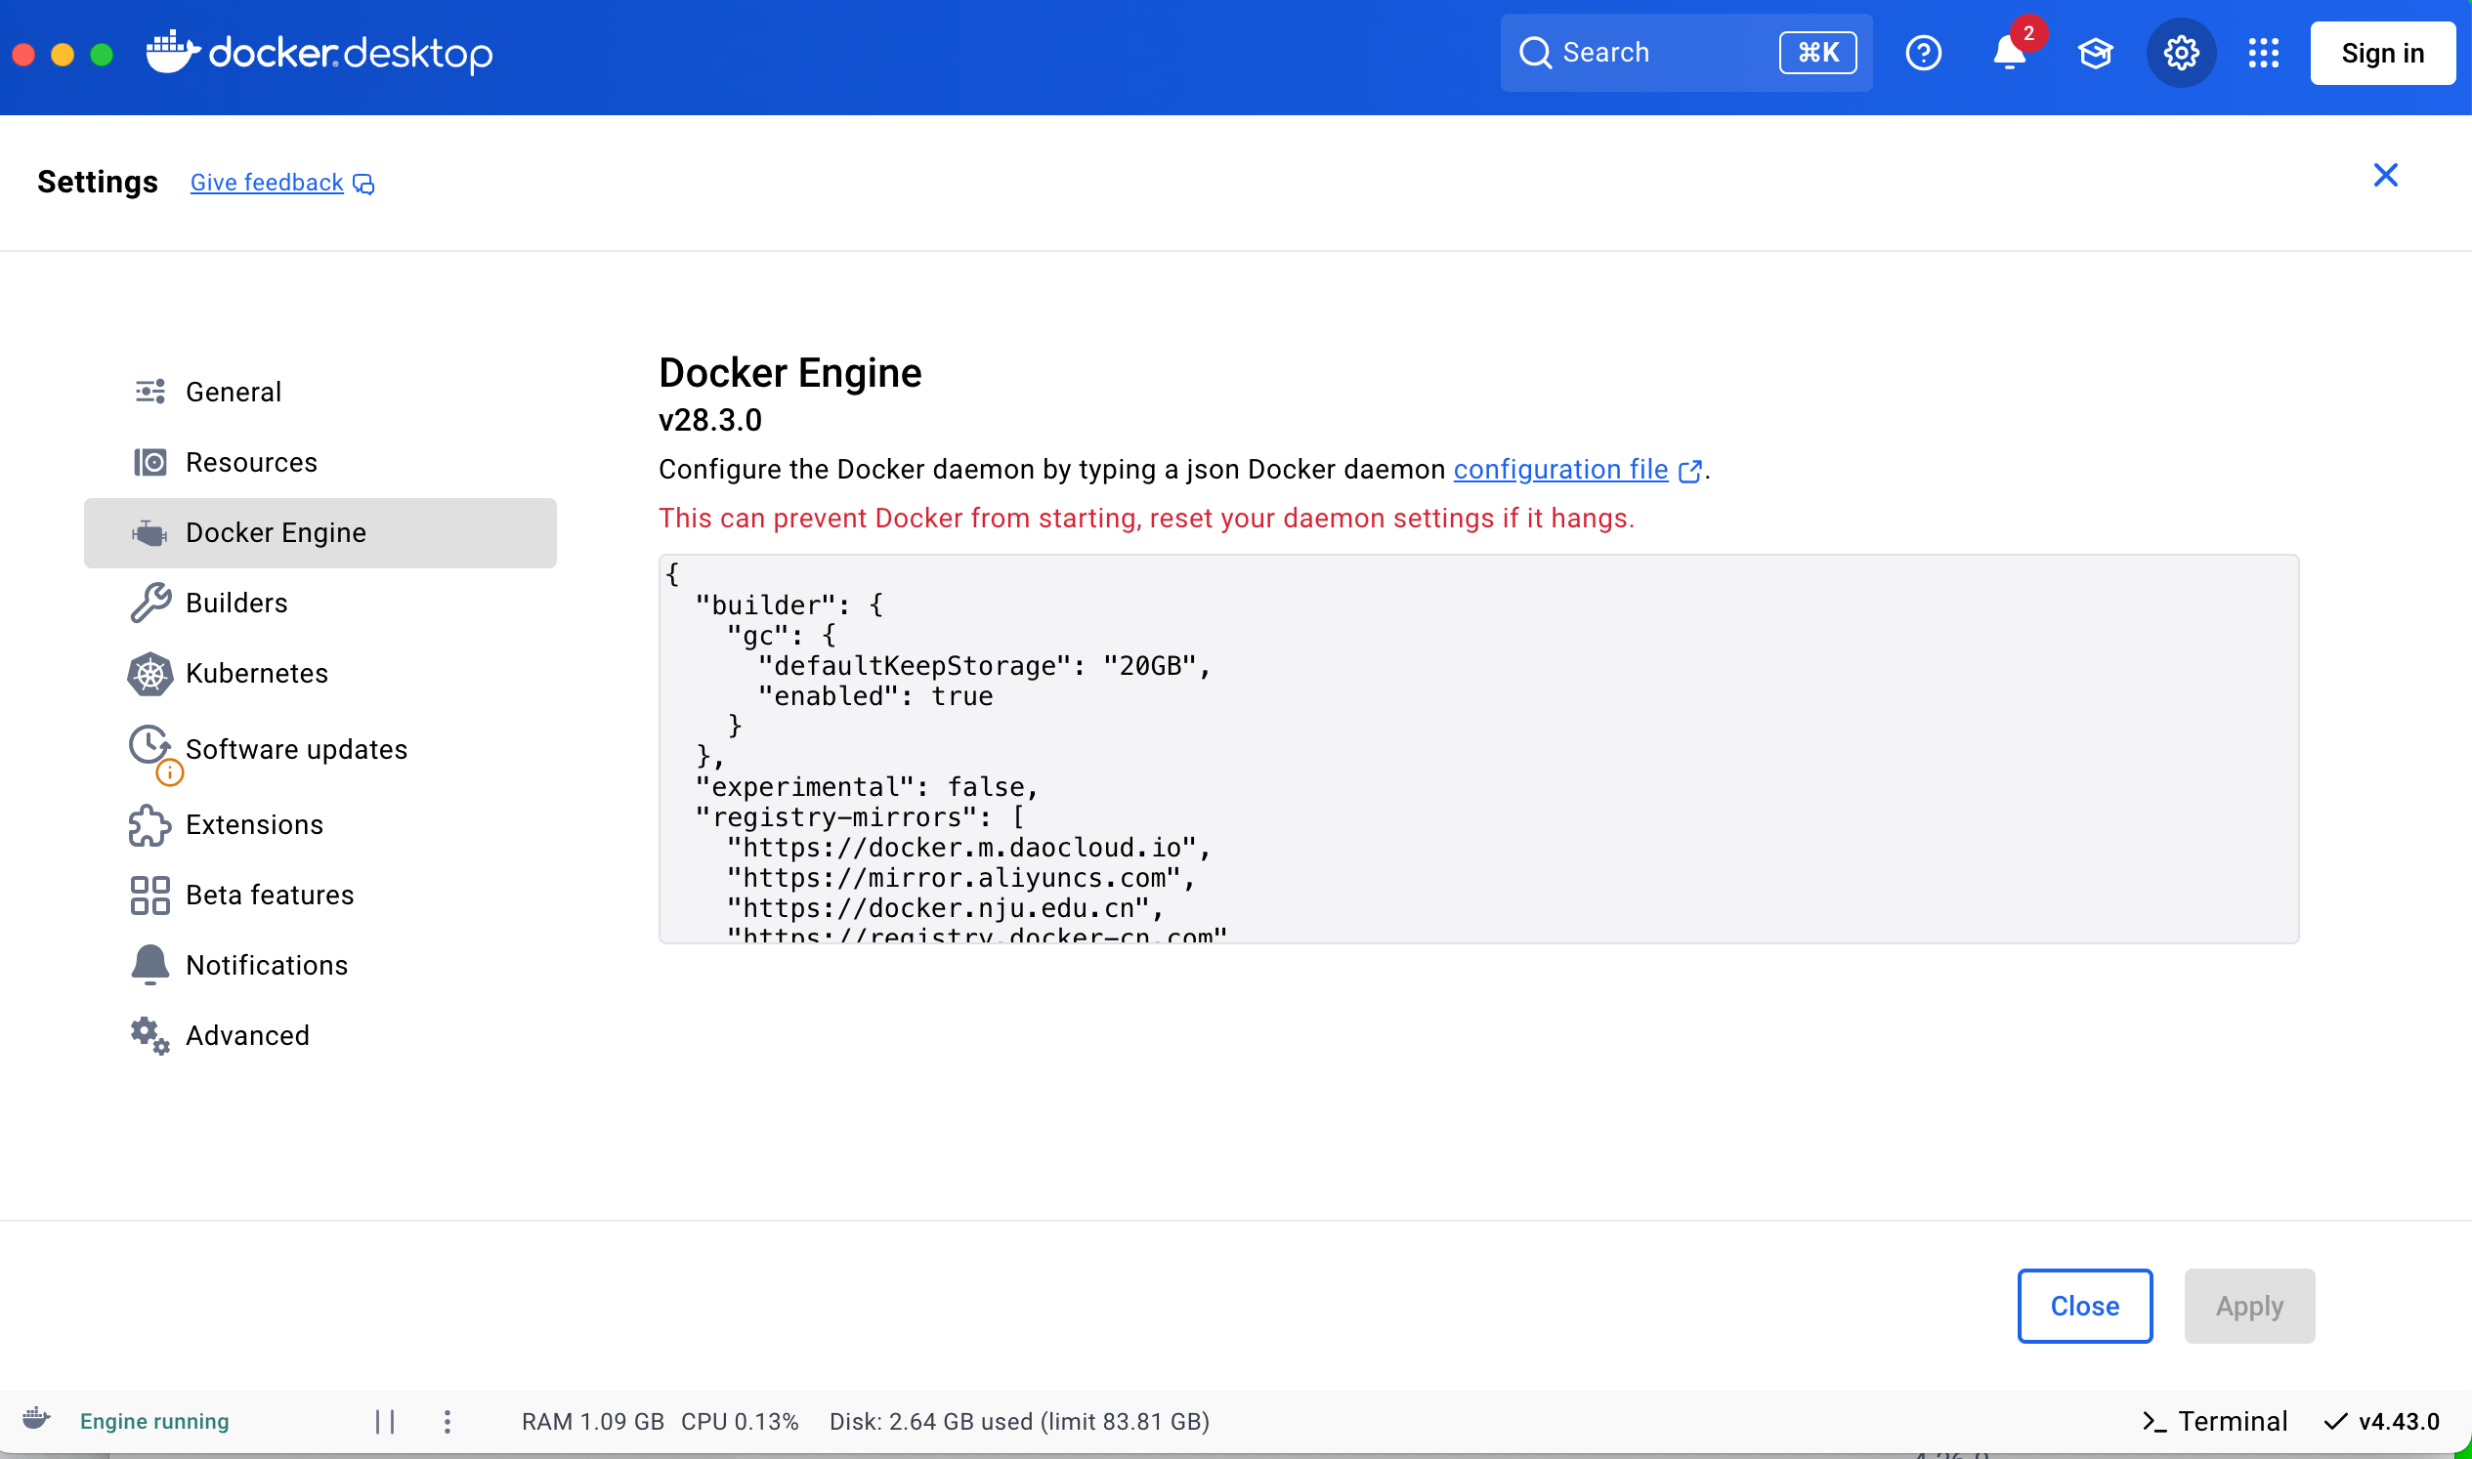Click the https://docker.nju.edu.cn mirror line
The image size is (2472, 1459).
coord(946,908)
